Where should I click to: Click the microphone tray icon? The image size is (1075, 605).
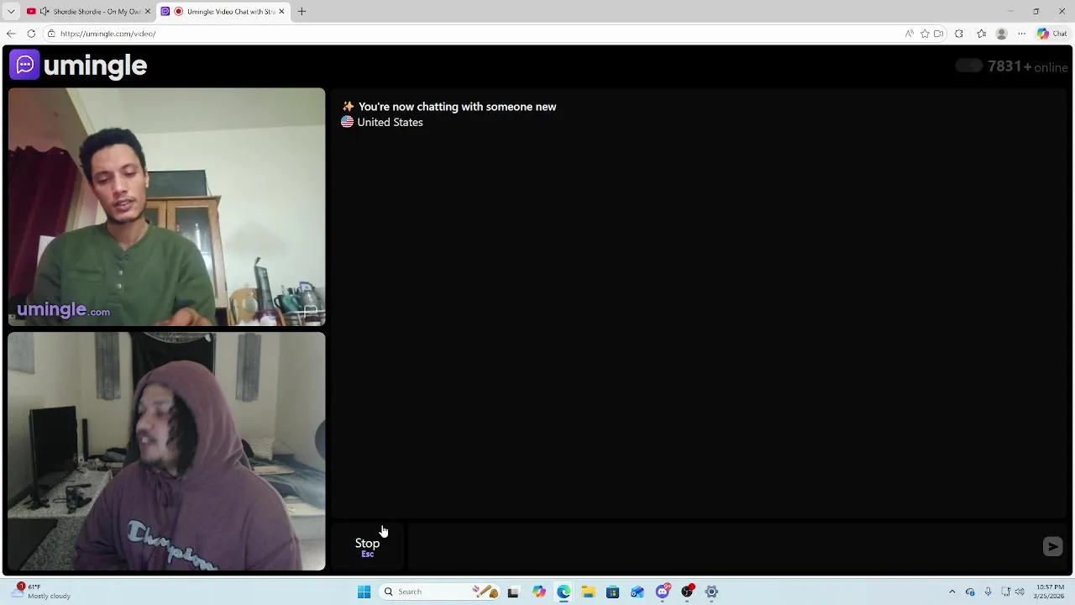[x=988, y=592]
